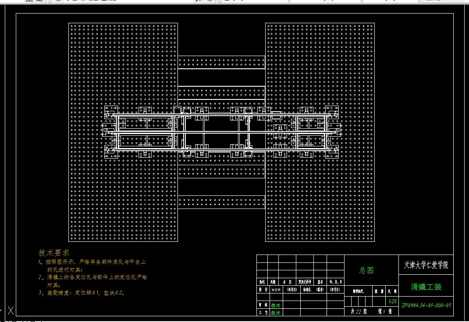
Task: Select requirement line 1 starting 按照图所示
Action: tap(92, 262)
